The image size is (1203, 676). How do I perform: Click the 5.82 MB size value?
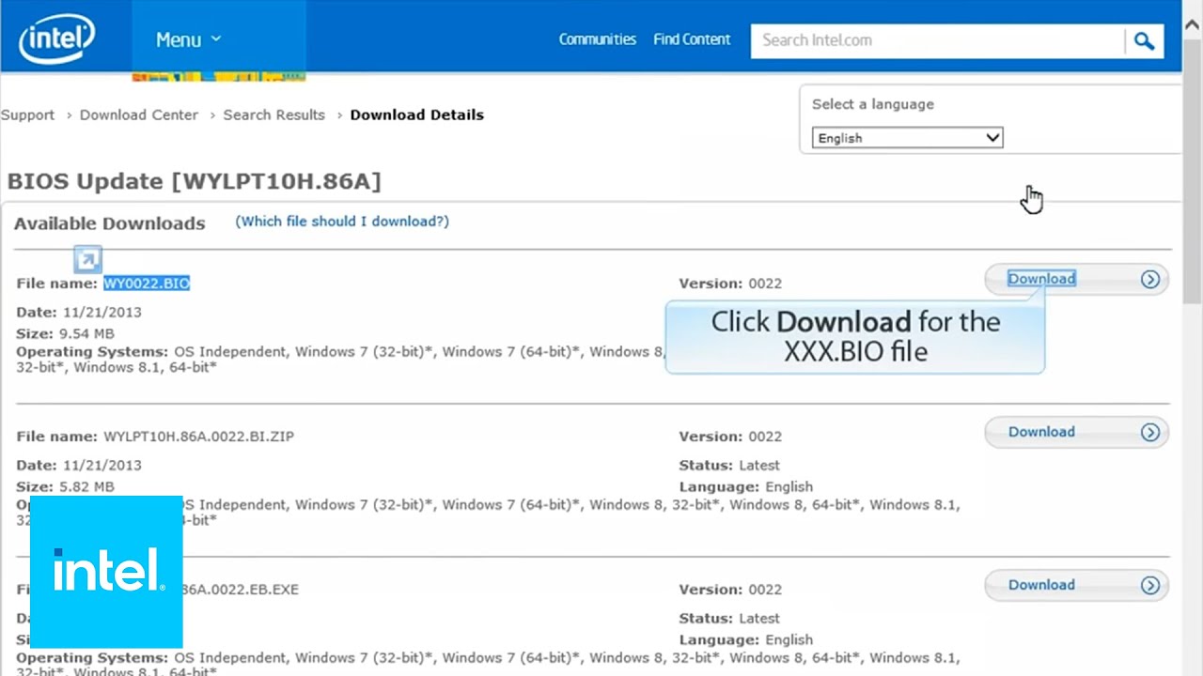[x=85, y=486]
